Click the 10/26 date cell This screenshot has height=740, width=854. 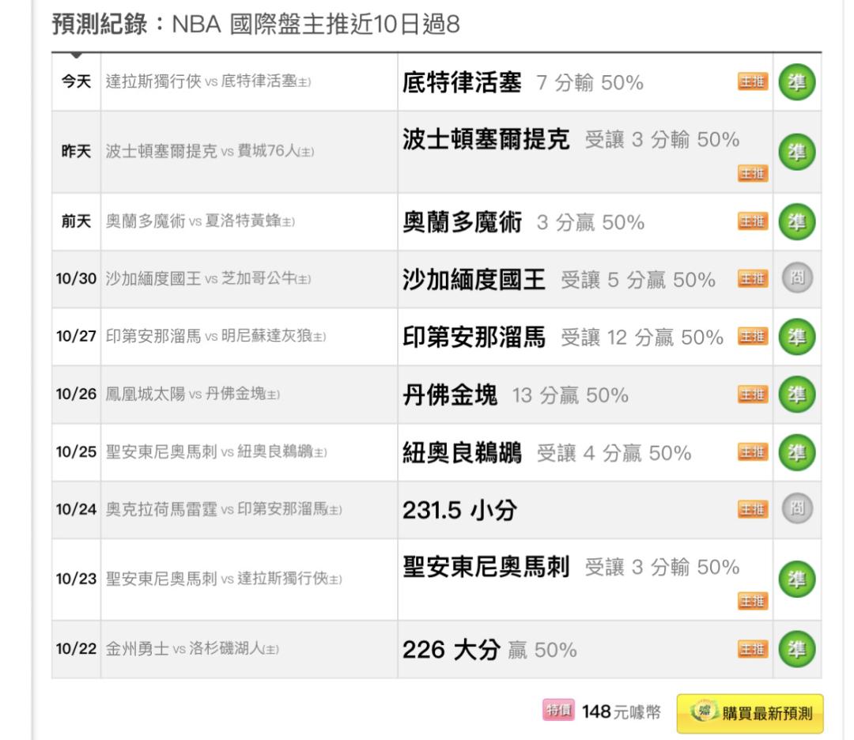tap(76, 395)
